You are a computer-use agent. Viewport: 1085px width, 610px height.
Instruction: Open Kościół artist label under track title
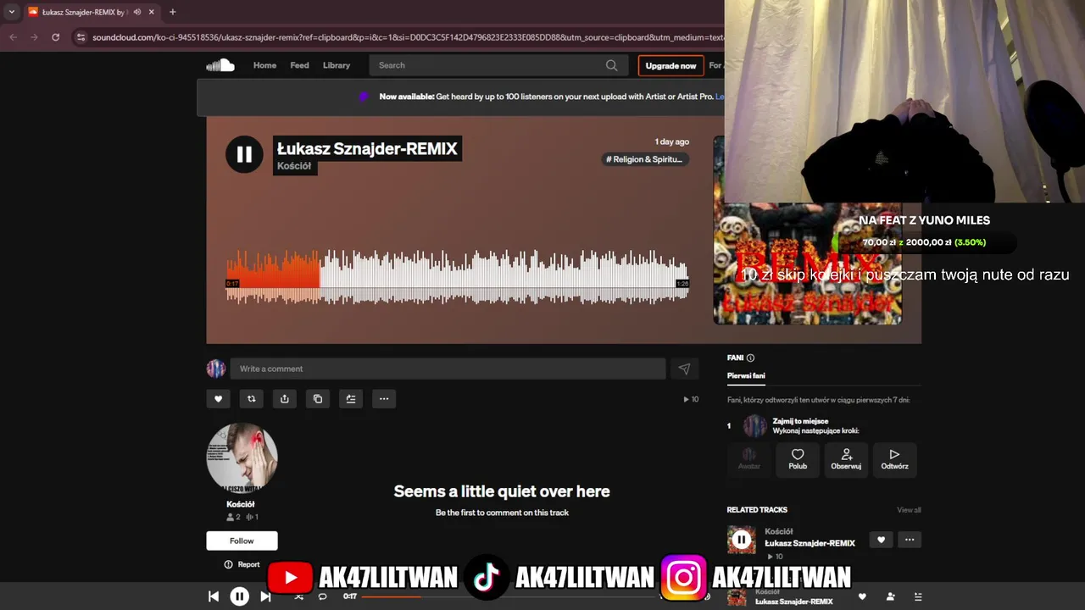tap(294, 166)
